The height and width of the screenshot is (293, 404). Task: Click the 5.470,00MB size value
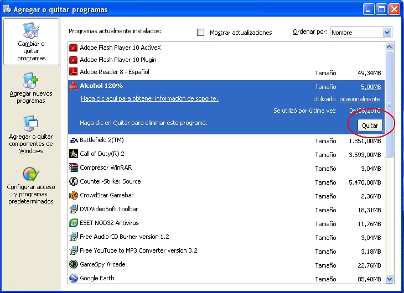click(x=365, y=182)
